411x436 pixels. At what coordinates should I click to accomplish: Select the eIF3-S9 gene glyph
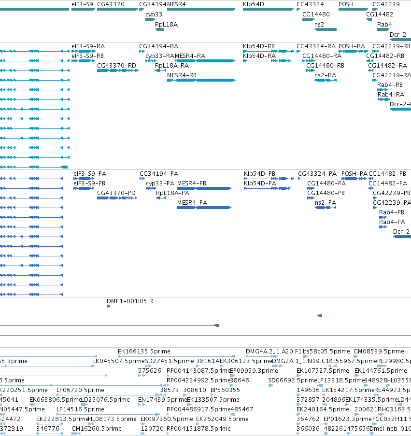coord(84,9)
